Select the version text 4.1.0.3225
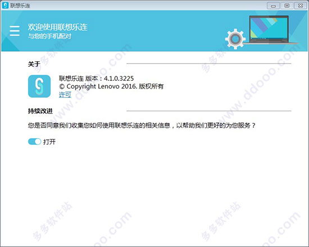 tap(119, 79)
